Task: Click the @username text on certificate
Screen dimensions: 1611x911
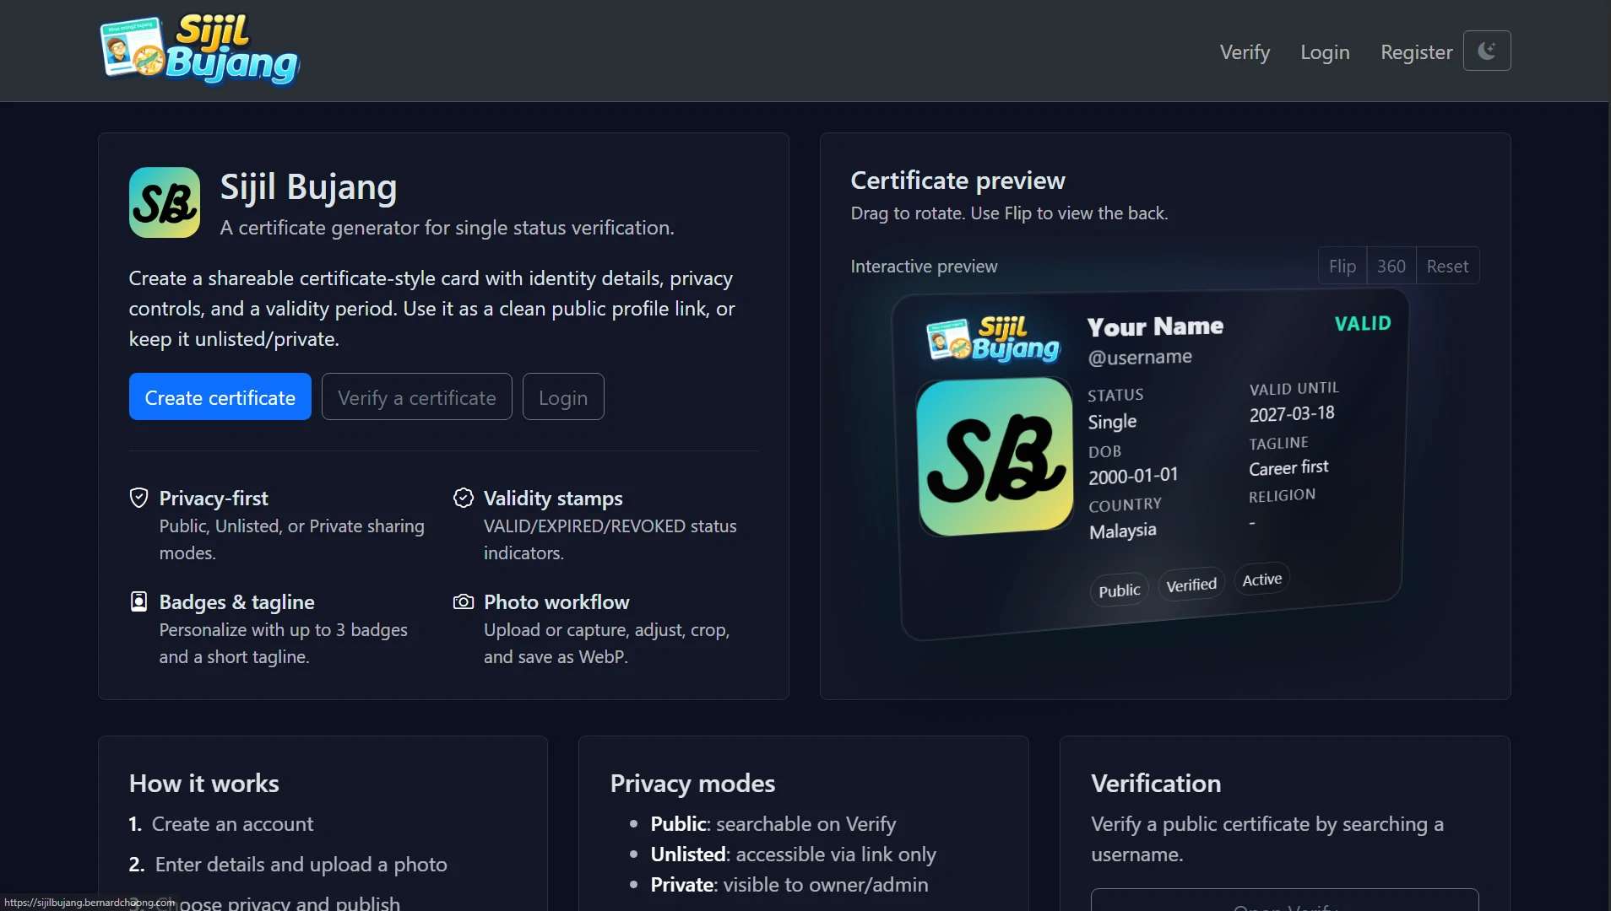Action: coord(1140,357)
